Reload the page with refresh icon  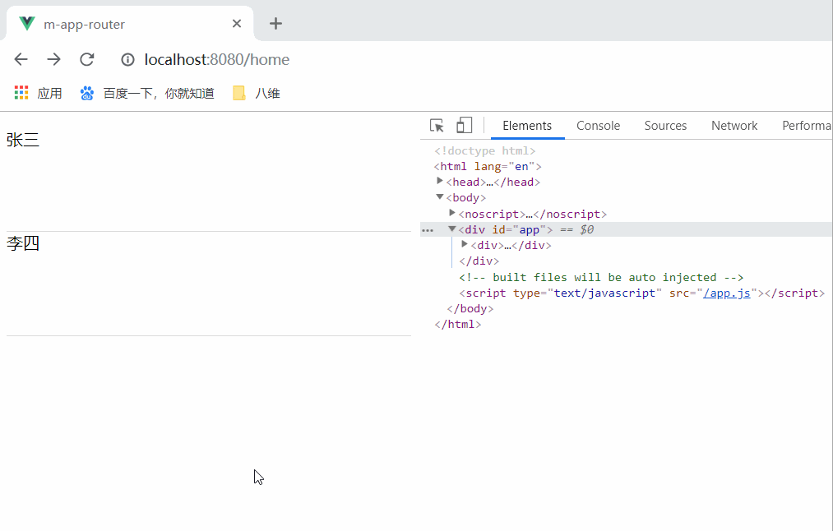pos(87,59)
